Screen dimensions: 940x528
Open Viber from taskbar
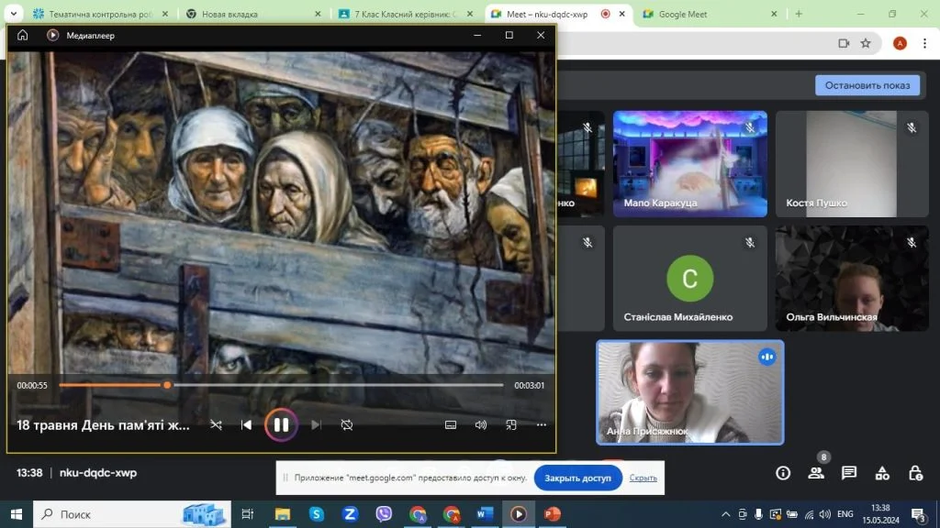384,514
